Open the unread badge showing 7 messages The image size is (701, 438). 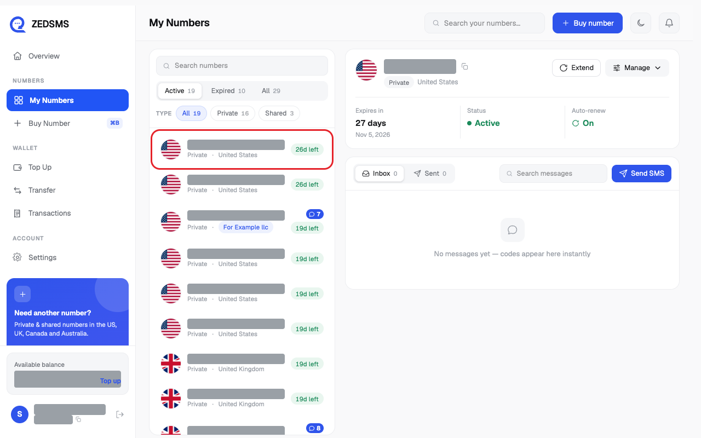[x=315, y=214]
